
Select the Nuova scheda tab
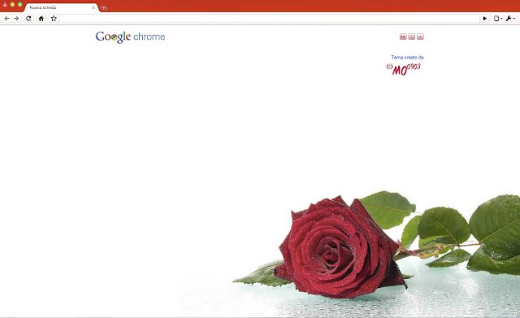(62, 7)
